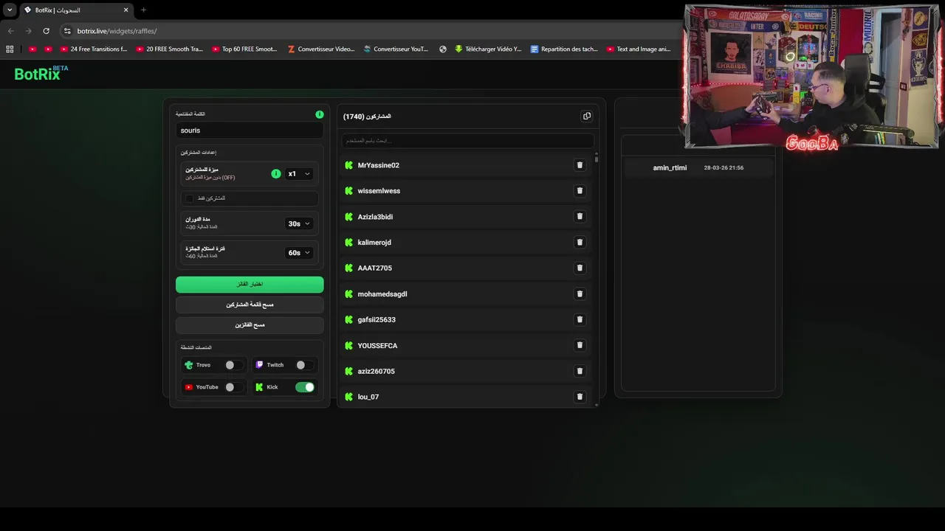Open Télécharger Vidéo Y... bookmark
Viewport: 945px width, 531px height.
488,49
